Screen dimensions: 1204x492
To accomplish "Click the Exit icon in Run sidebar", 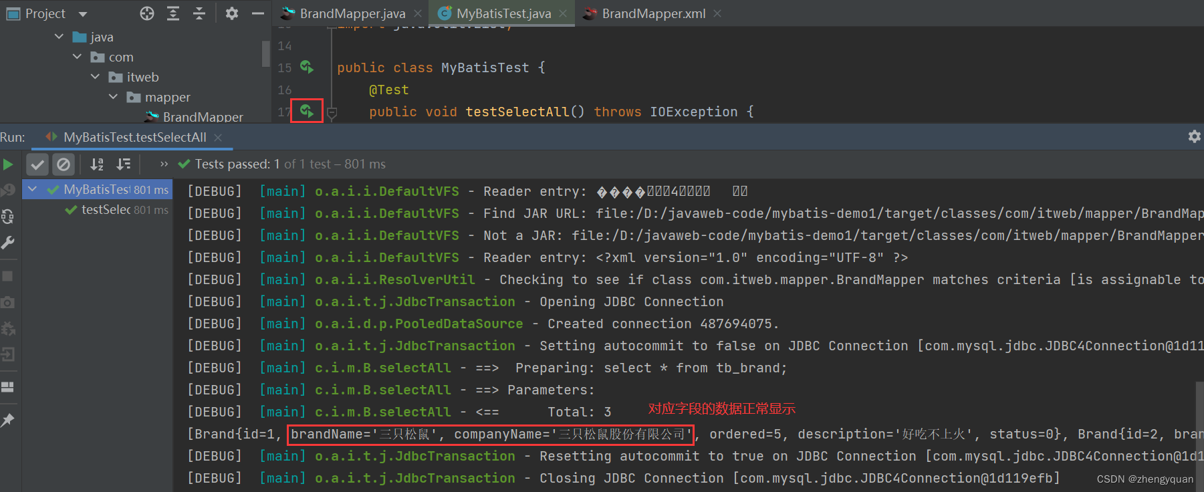I will pyautogui.click(x=8, y=354).
